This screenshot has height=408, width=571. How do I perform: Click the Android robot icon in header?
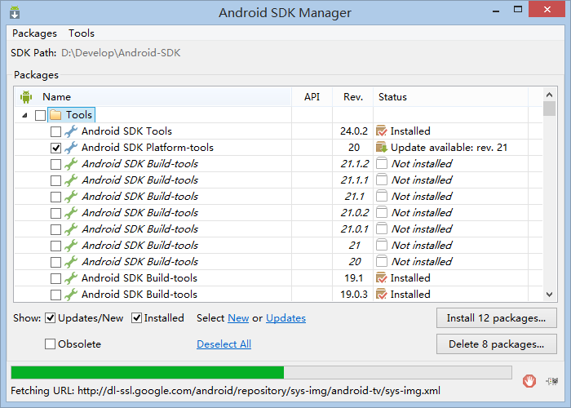pyautogui.click(x=26, y=97)
